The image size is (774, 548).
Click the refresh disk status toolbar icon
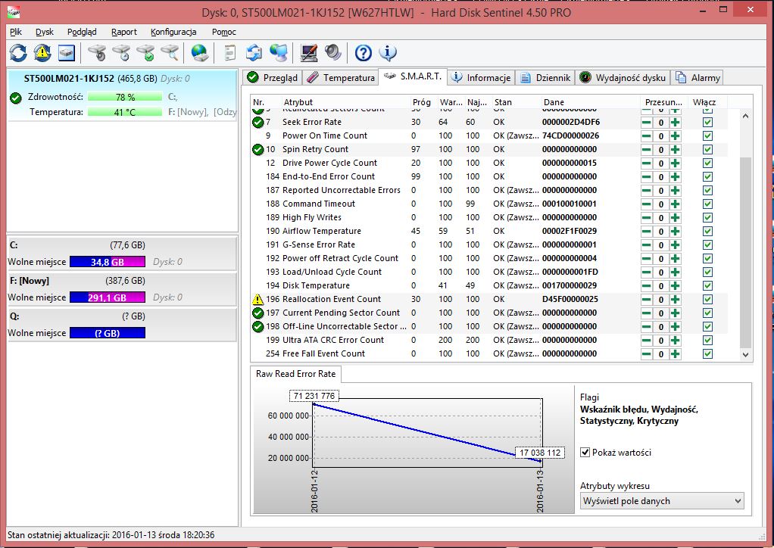point(18,53)
